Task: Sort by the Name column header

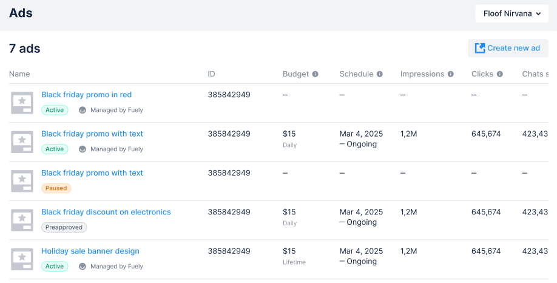Action: point(19,74)
